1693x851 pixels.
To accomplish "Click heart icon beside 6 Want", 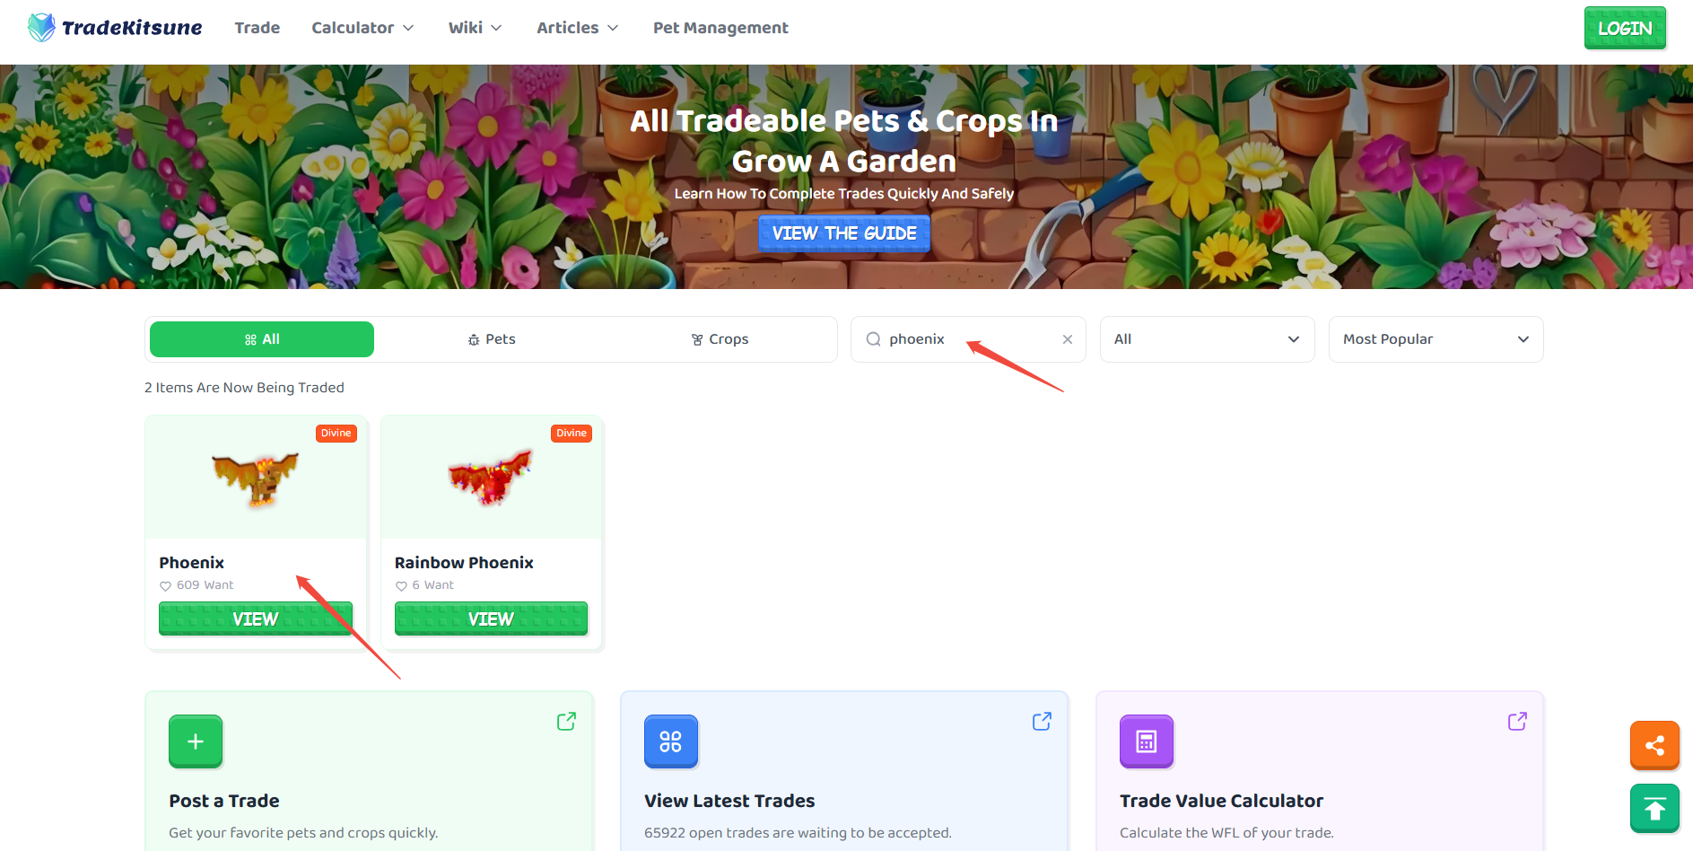I will (x=401, y=586).
